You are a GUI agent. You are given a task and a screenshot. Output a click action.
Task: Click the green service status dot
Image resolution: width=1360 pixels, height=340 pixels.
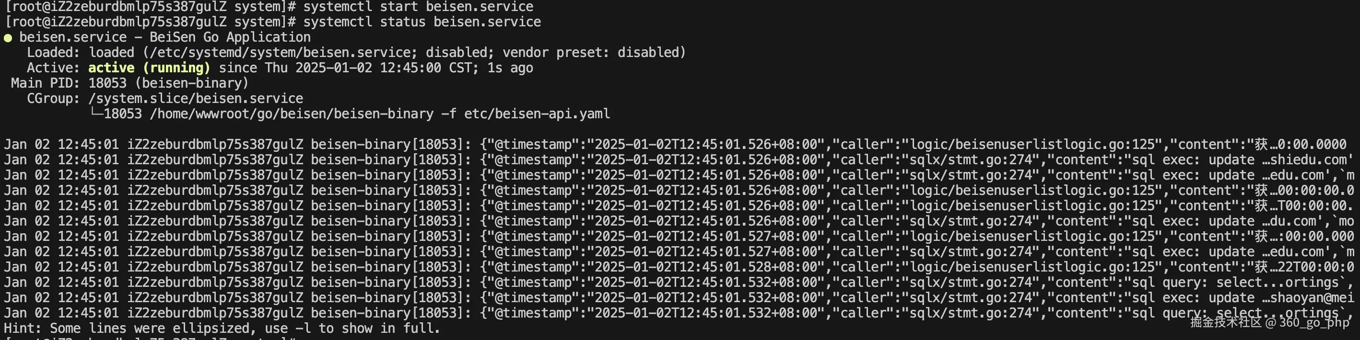[x=8, y=38]
